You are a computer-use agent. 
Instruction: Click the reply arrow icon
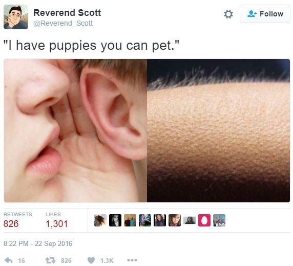coord(9,260)
